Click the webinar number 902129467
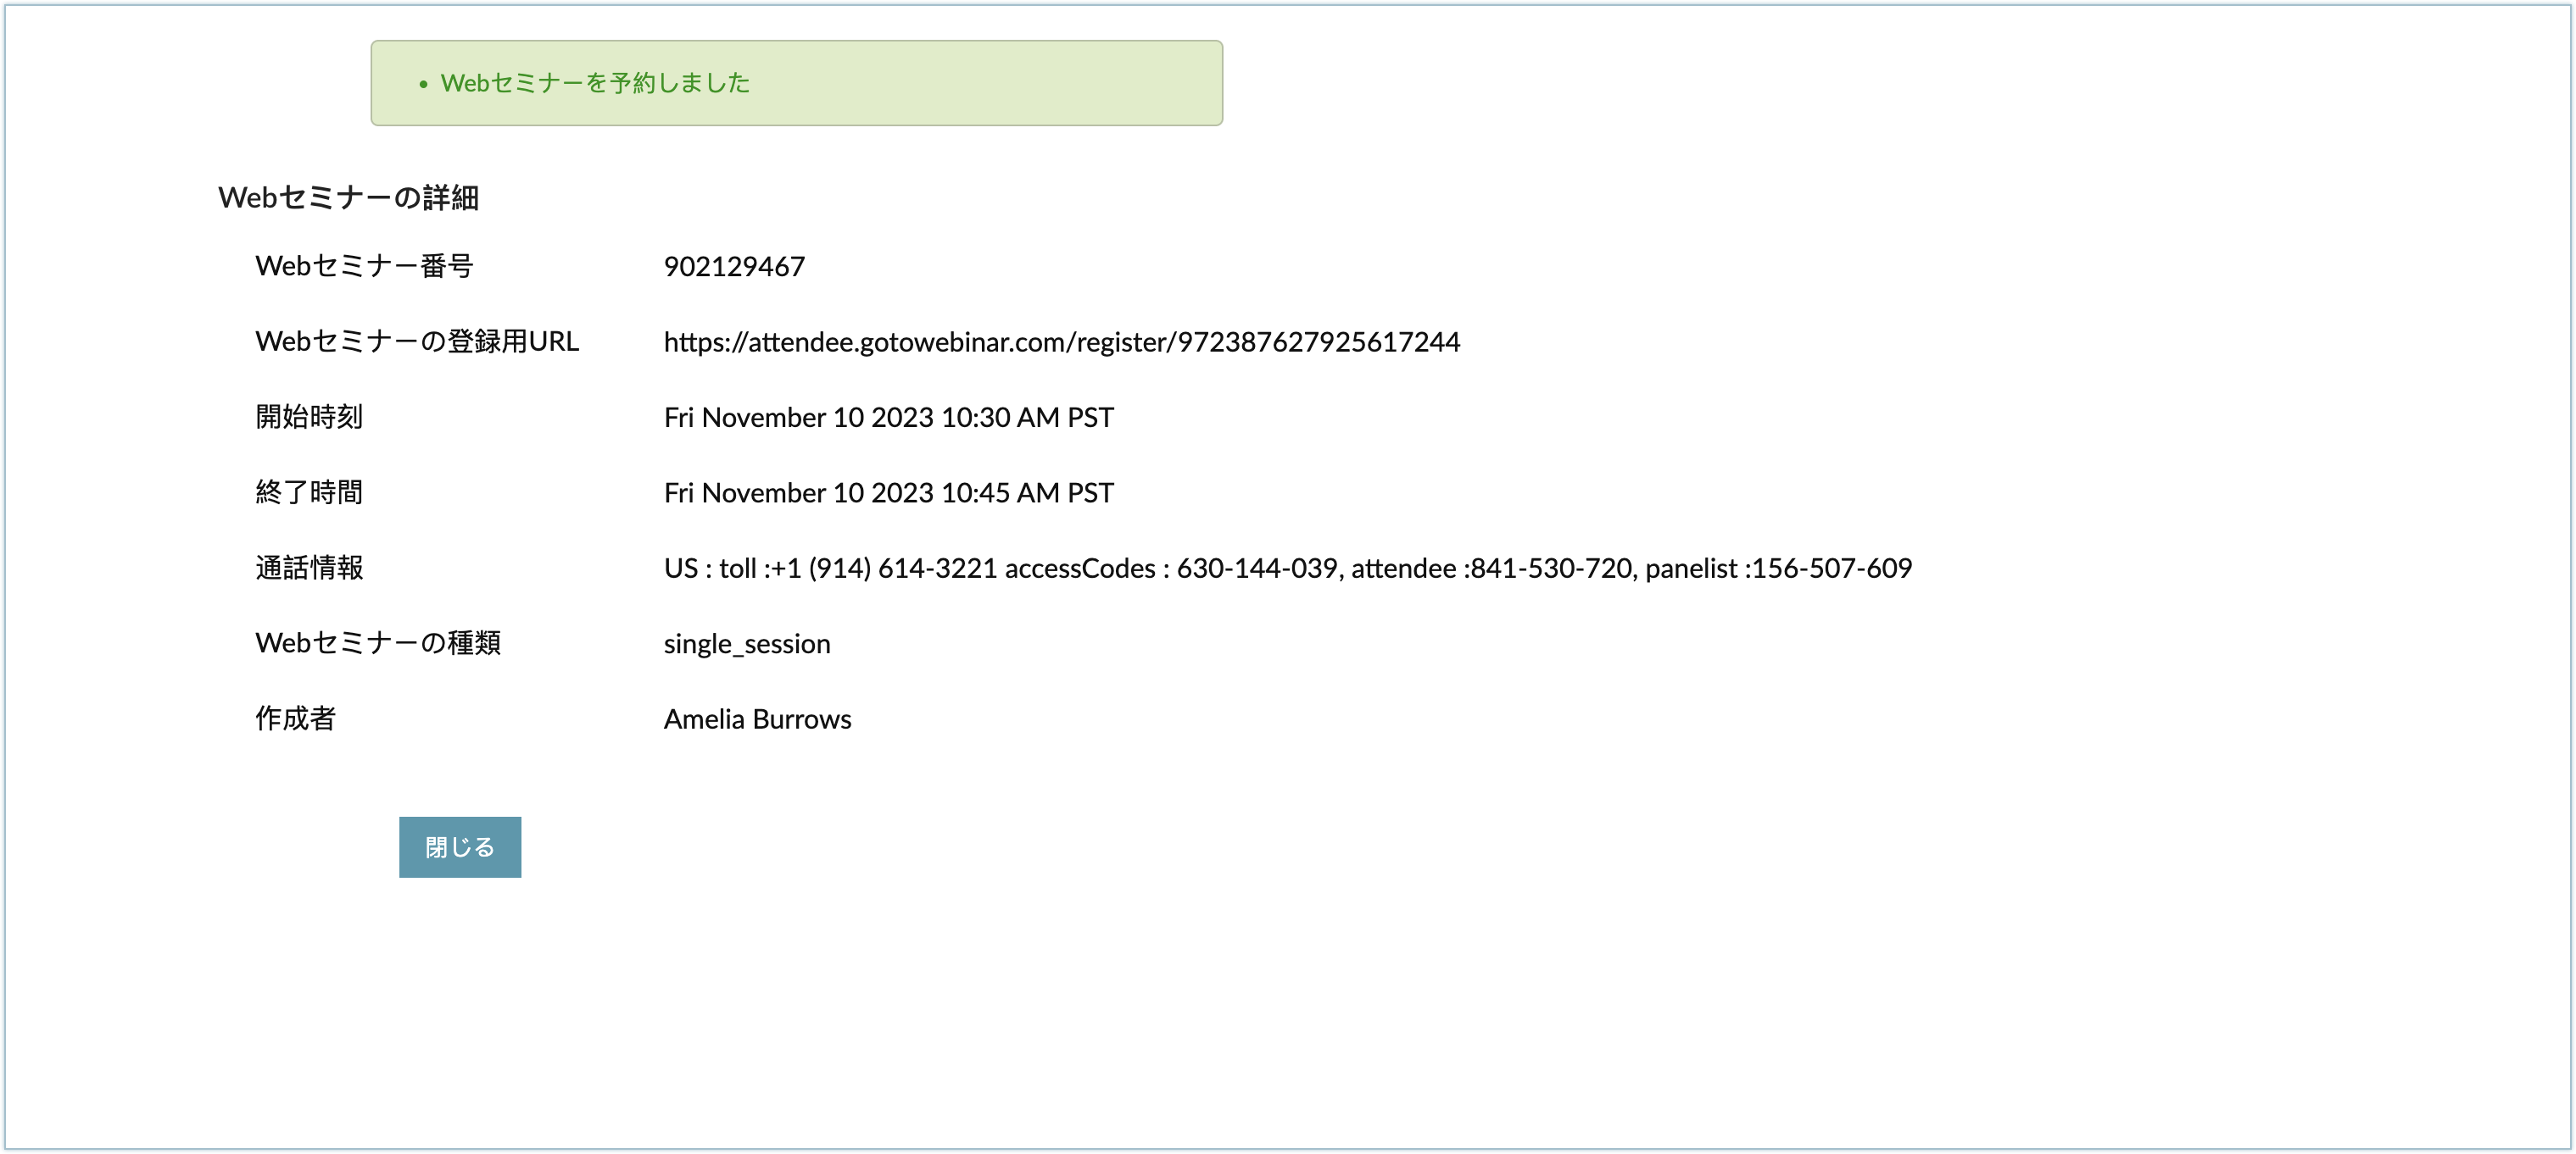This screenshot has height=1154, width=2576. (734, 267)
